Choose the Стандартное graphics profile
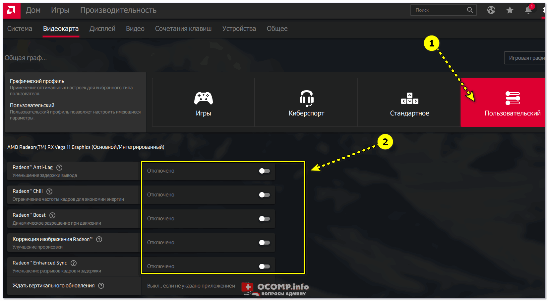The height and width of the screenshot is (301, 548). point(409,103)
